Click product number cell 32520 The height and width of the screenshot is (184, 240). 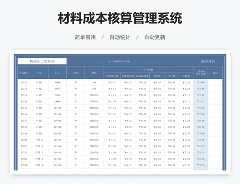click(x=24, y=140)
